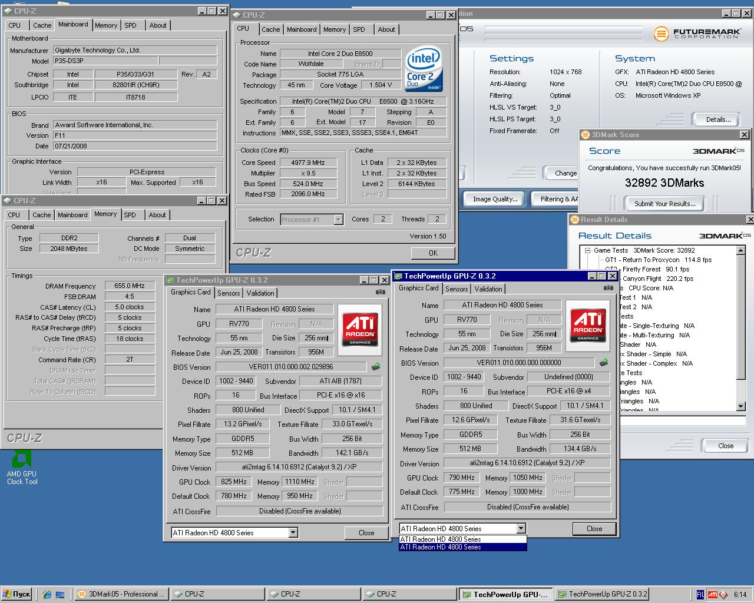Click the Intel Core 2 Duo logo in CPU-Z
The width and height of the screenshot is (754, 603).
point(424,69)
